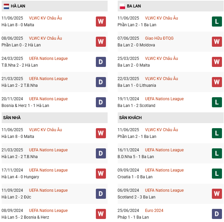Select the D badge for Pháp 1 - 1 Ba Lan
The image size is (224, 222).
[217, 214]
